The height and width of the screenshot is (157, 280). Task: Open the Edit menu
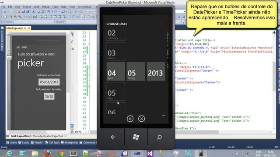(x=10, y=7)
